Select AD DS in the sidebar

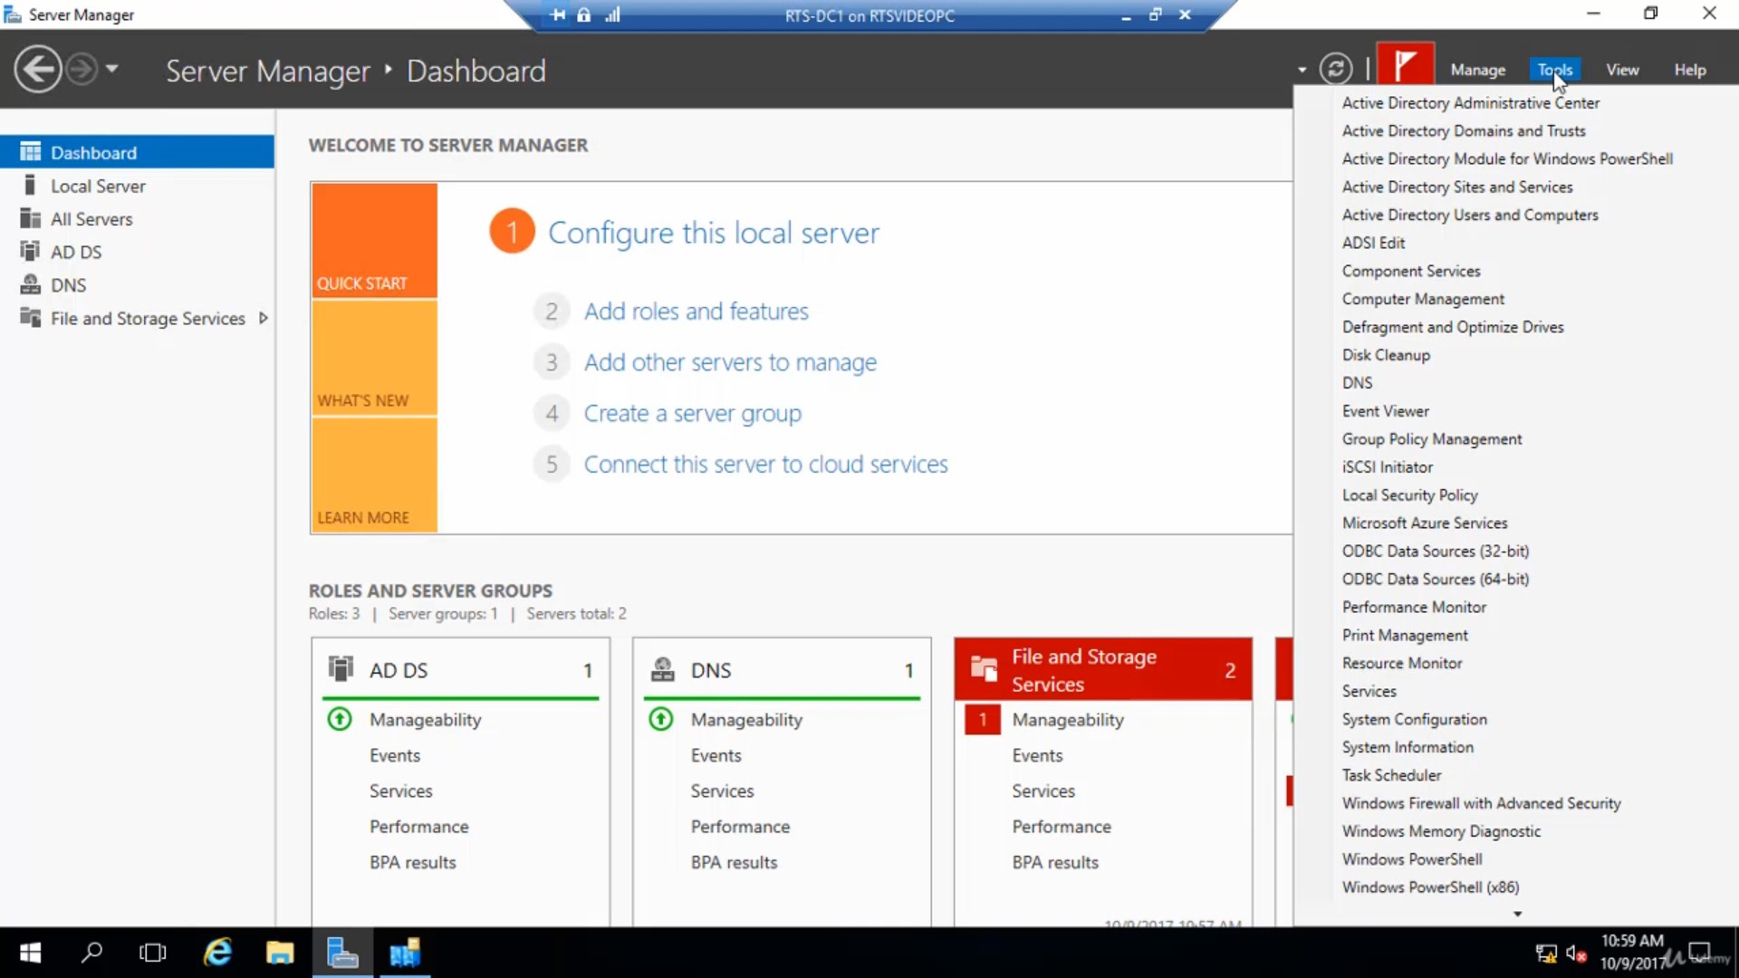tap(76, 252)
